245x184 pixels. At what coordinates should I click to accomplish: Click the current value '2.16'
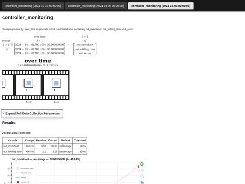tap(53, 152)
